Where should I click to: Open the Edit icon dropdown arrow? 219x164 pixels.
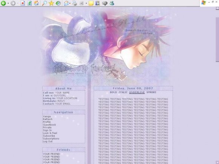click(86, 3)
